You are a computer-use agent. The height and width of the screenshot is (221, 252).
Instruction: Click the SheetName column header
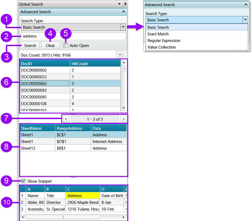pyautogui.click(x=37, y=128)
